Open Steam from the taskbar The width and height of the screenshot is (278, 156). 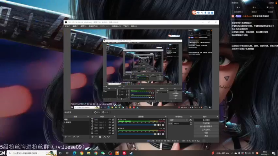coord(131,153)
